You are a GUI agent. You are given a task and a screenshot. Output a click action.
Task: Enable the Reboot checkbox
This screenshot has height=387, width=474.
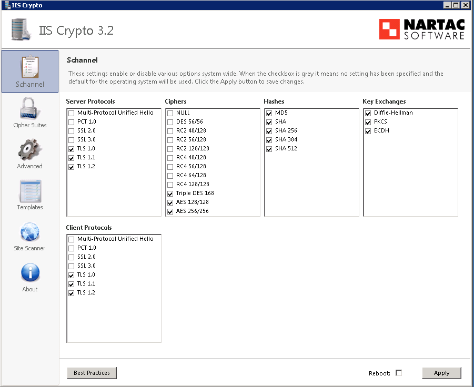(x=399, y=373)
